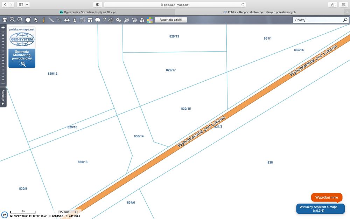The width and height of the screenshot is (350, 219).
Task: Click parcel label 829/16
Action: (72, 127)
